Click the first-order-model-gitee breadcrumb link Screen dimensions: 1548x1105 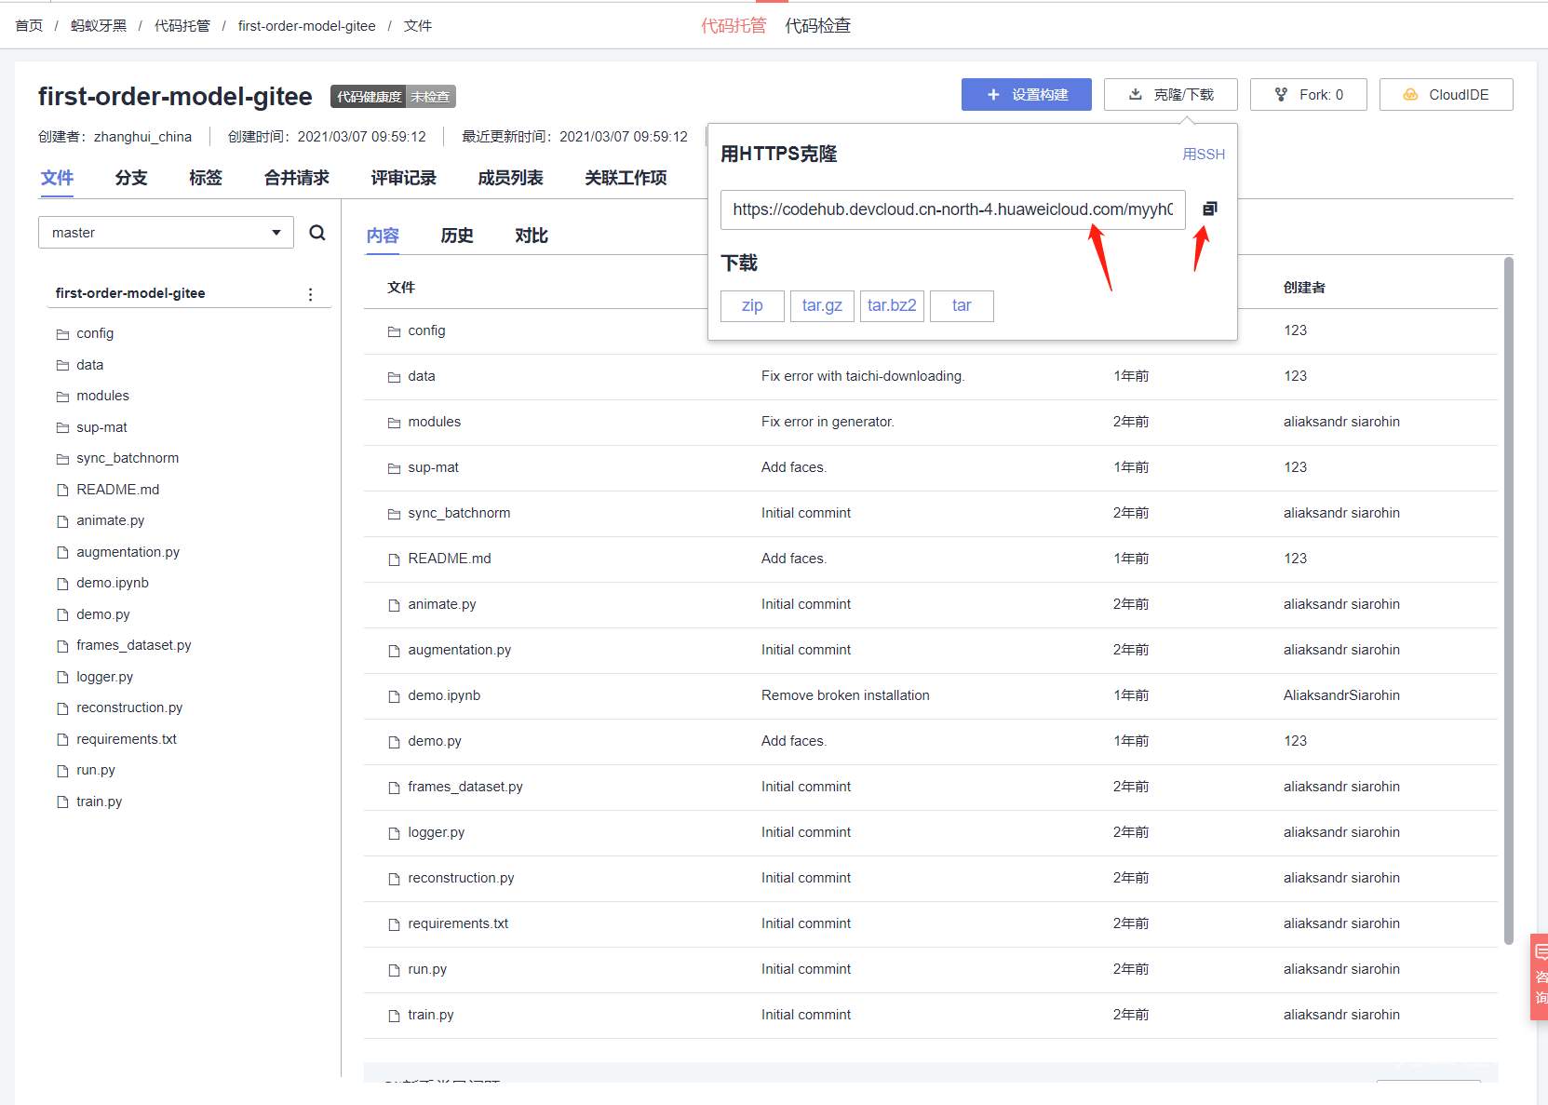(307, 25)
